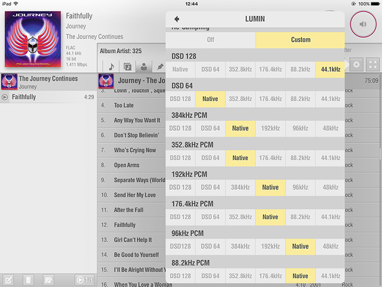
Task: Select Native for 192kHz PCM
Action: (x=270, y=188)
